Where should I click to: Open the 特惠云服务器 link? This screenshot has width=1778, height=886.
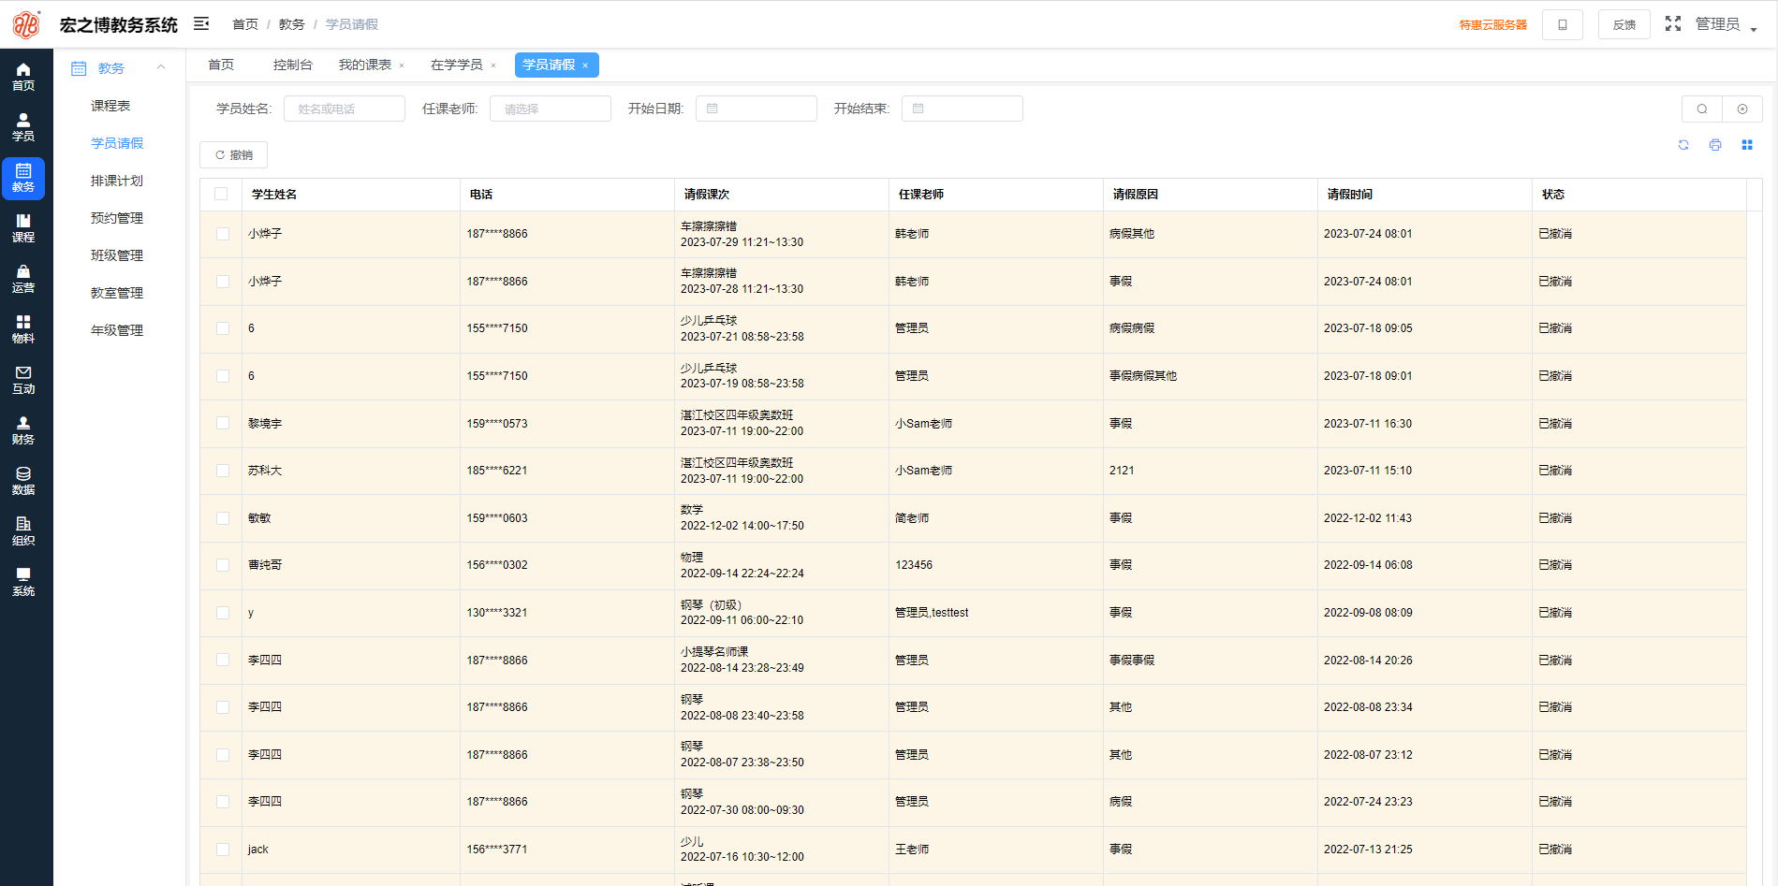(1492, 25)
